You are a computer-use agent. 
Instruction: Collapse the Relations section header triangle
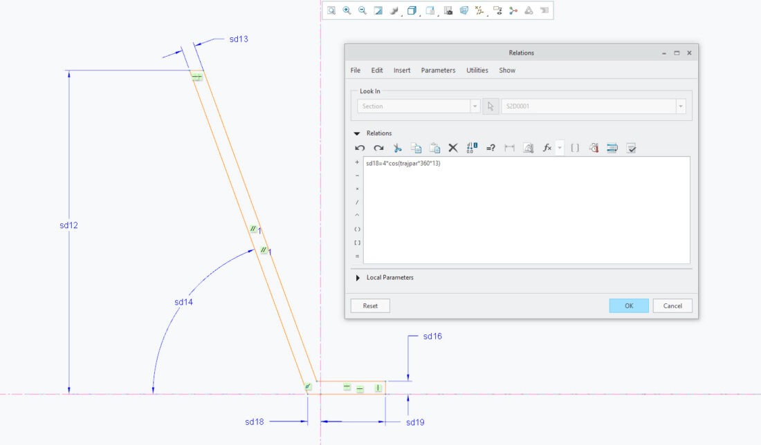click(356, 133)
